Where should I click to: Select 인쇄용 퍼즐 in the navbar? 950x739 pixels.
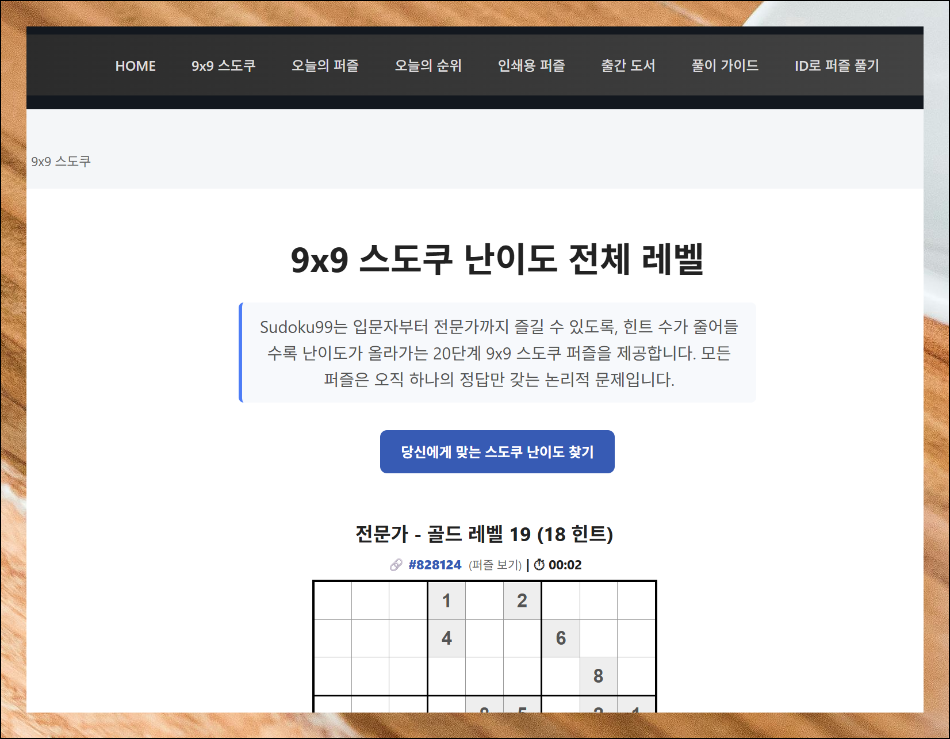[x=531, y=66]
